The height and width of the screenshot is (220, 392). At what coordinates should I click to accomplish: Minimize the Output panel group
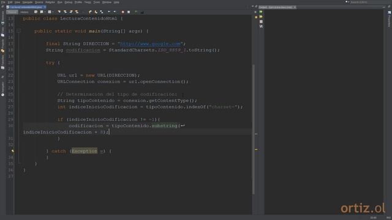384,7
